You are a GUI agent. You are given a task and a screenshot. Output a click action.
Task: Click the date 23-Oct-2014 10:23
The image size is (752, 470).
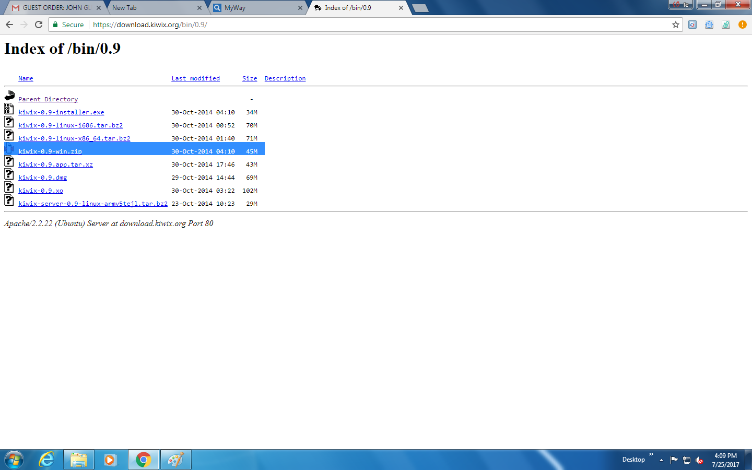(x=203, y=204)
